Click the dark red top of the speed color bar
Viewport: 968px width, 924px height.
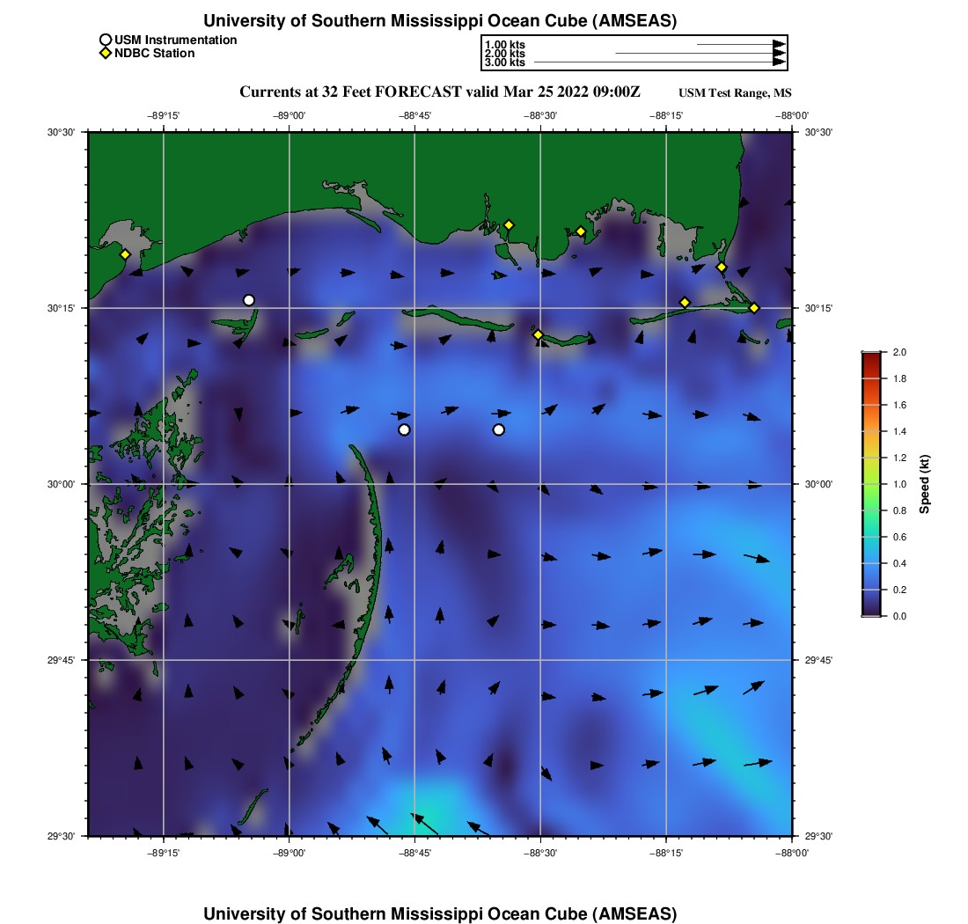pyautogui.click(x=871, y=355)
